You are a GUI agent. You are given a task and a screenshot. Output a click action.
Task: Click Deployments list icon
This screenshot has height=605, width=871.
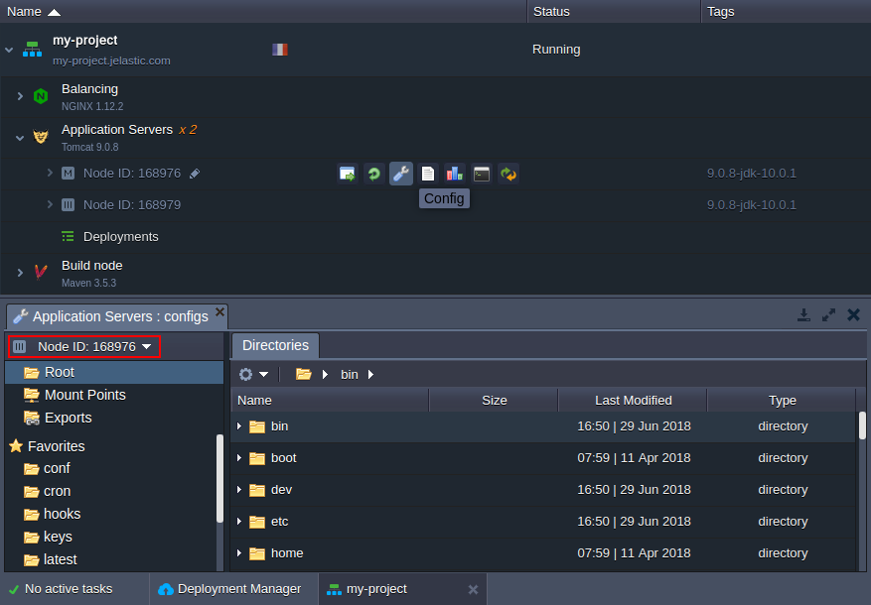(x=68, y=237)
